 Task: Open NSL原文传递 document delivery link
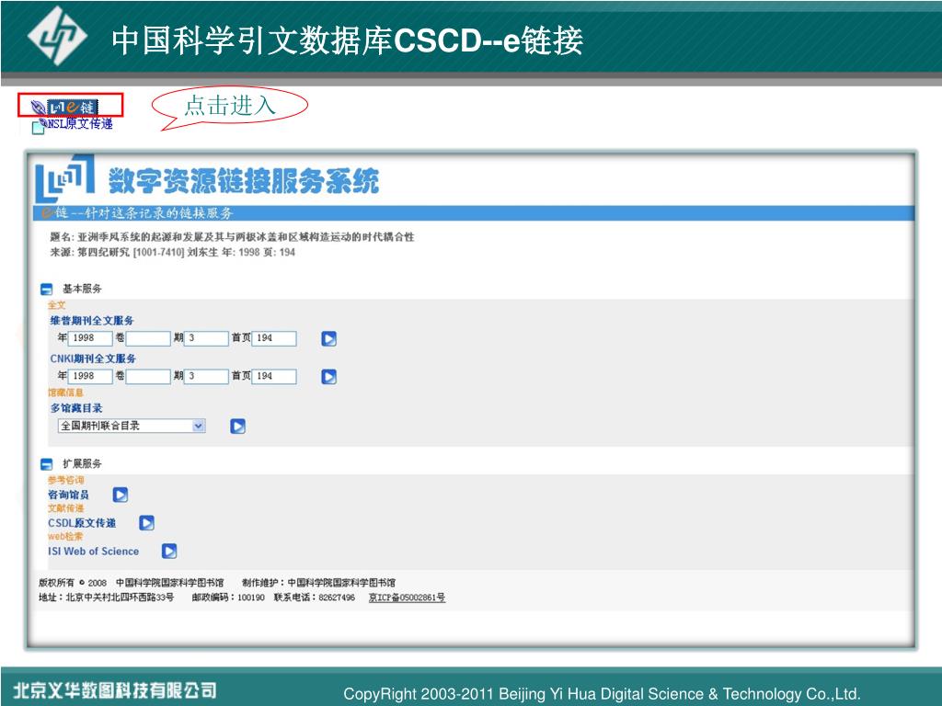[79, 124]
